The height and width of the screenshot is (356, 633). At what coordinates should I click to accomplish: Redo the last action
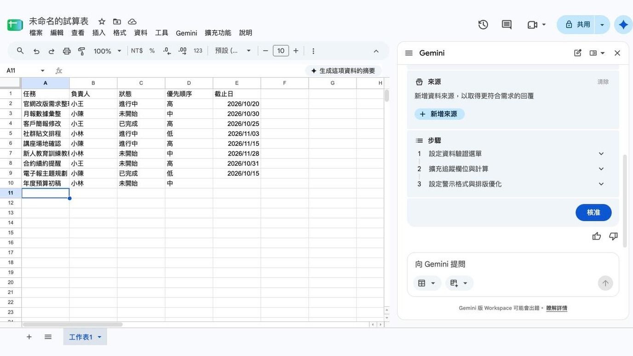[x=52, y=51]
